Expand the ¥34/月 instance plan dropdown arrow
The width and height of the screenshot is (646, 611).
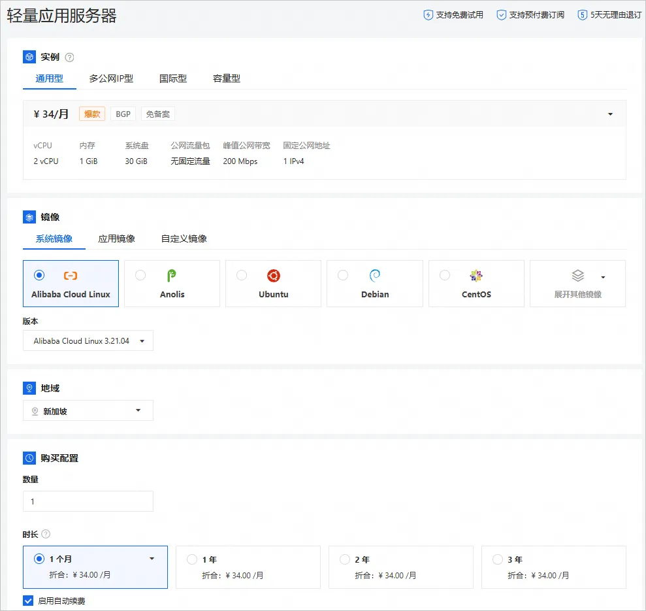(610, 114)
